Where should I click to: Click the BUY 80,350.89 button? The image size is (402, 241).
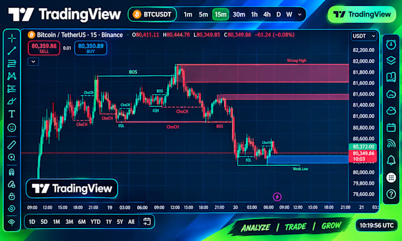coord(90,48)
